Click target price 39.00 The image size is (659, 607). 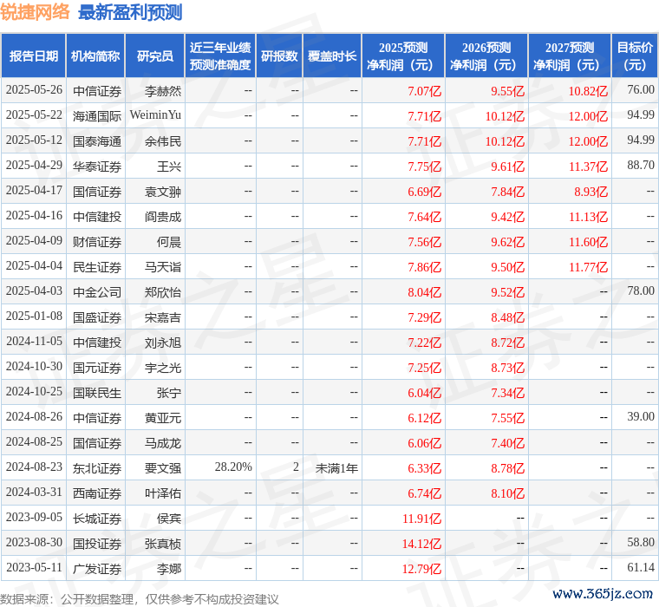pyautogui.click(x=641, y=416)
